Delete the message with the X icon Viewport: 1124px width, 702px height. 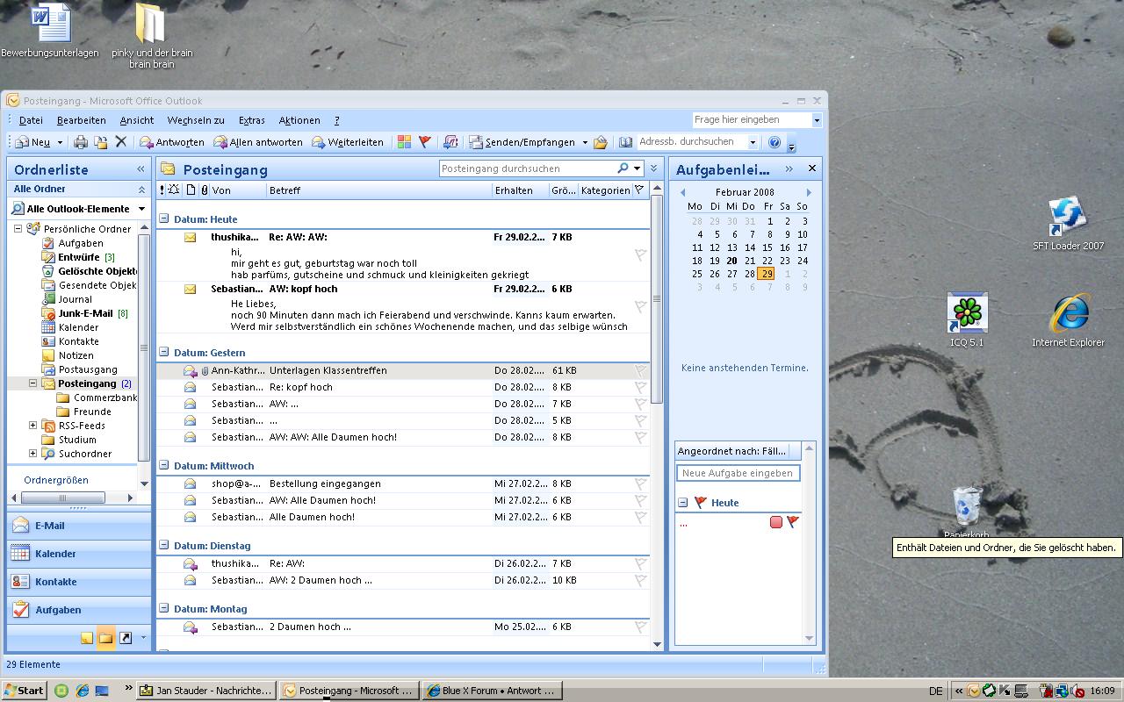(x=121, y=142)
